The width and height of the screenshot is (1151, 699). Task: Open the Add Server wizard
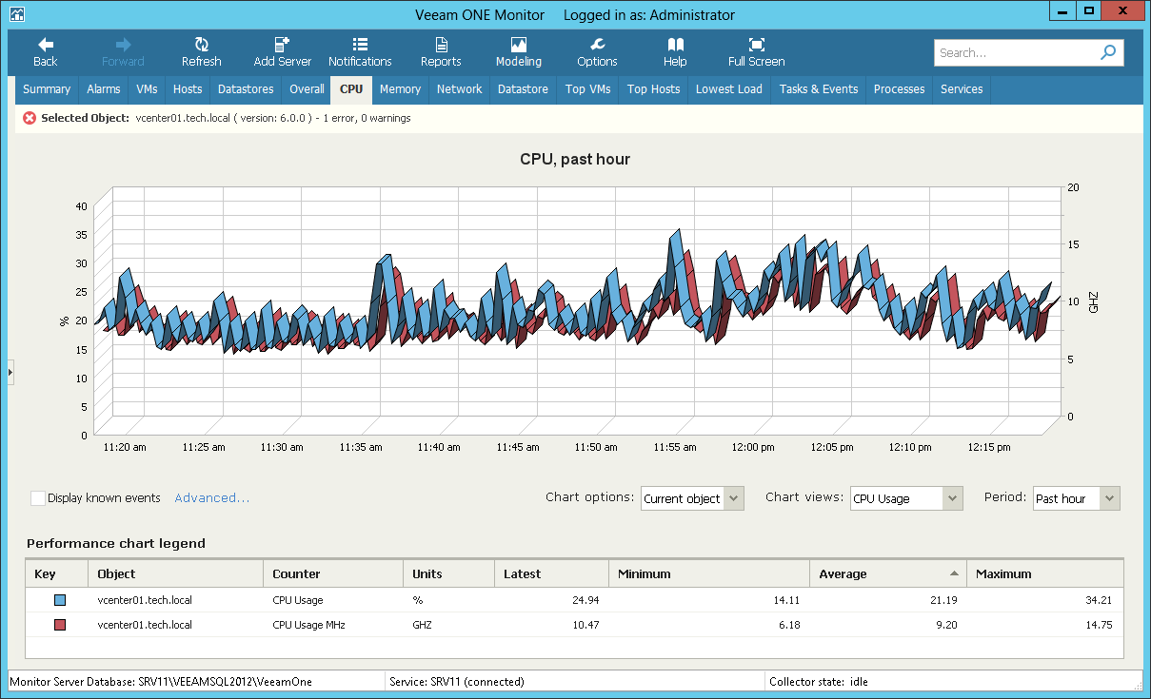(x=282, y=52)
